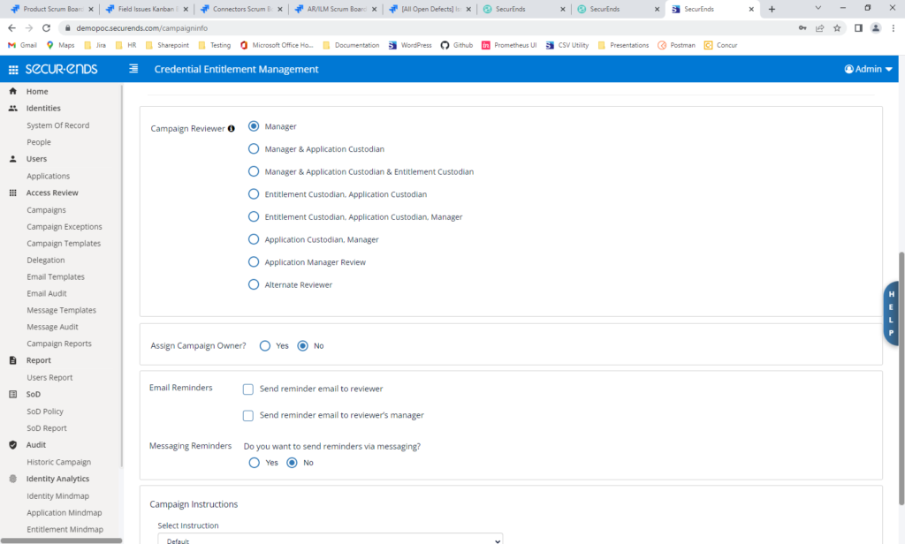Click the Home house icon in sidebar
The width and height of the screenshot is (905, 544).
(x=12, y=91)
